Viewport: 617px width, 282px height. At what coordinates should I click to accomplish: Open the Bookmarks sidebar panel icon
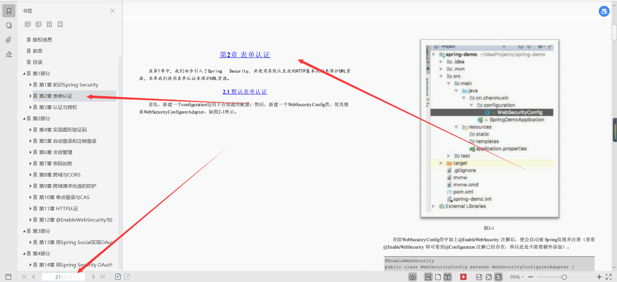[x=9, y=11]
